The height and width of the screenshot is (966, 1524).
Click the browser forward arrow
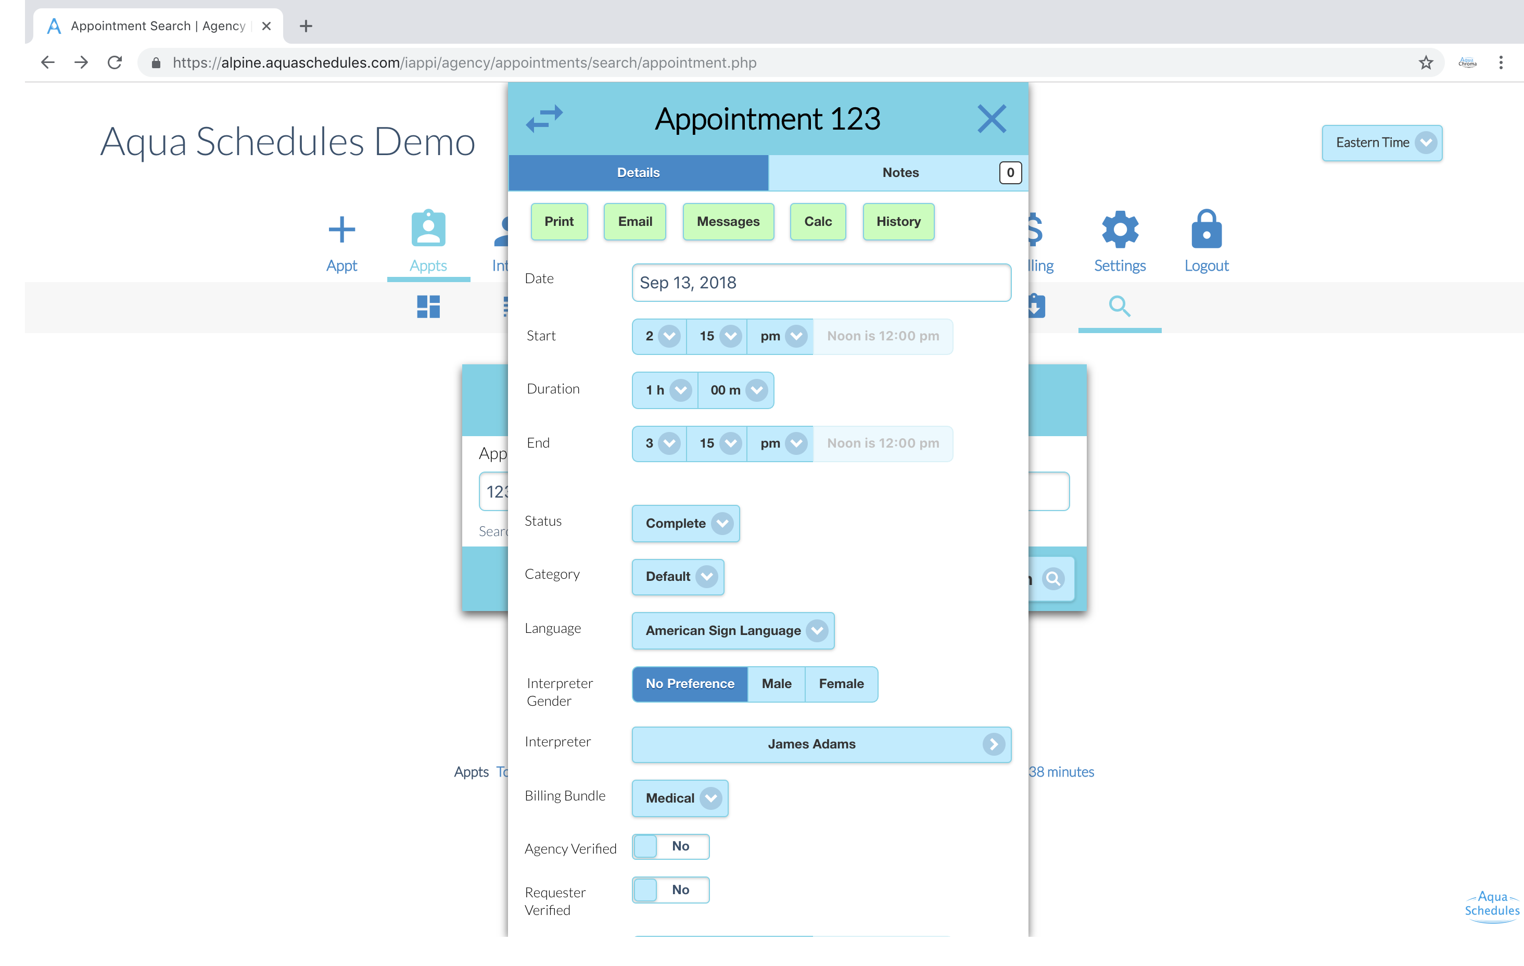(81, 62)
